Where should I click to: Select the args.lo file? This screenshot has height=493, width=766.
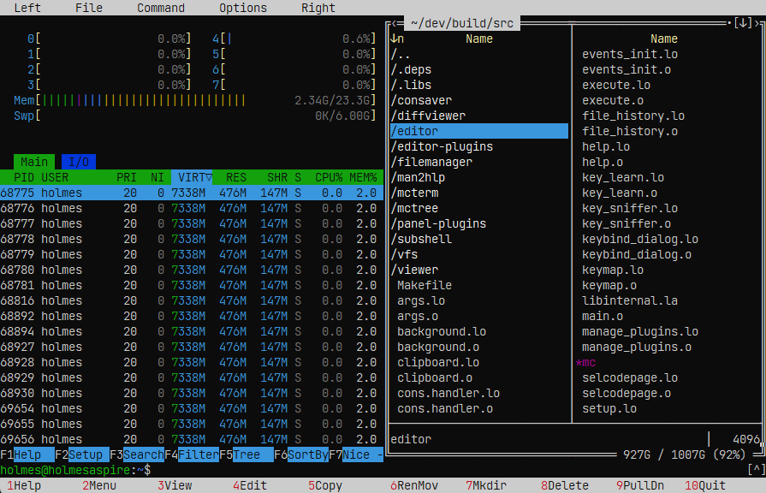pos(478,300)
